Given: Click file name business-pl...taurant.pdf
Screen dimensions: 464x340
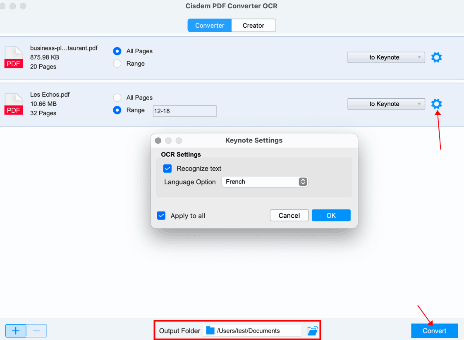Looking at the screenshot, I should point(64,48).
